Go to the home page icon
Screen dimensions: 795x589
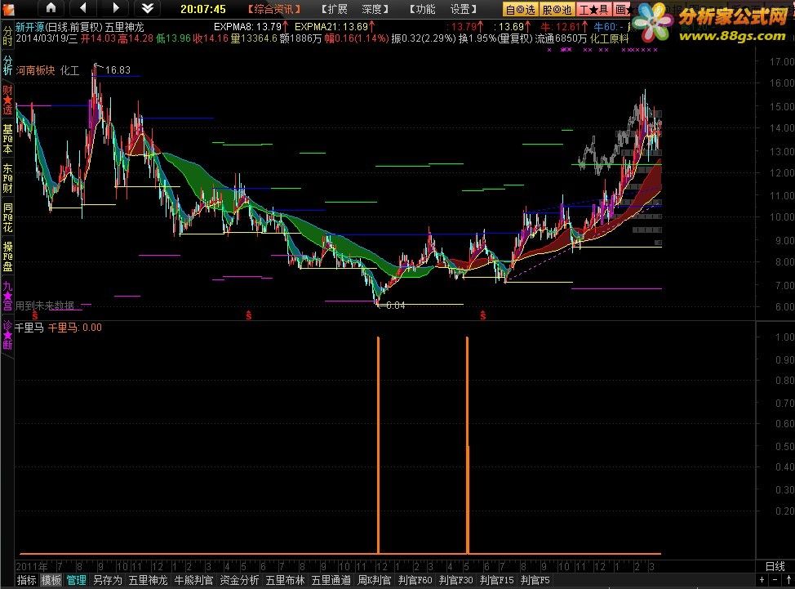pyautogui.click(x=51, y=7)
